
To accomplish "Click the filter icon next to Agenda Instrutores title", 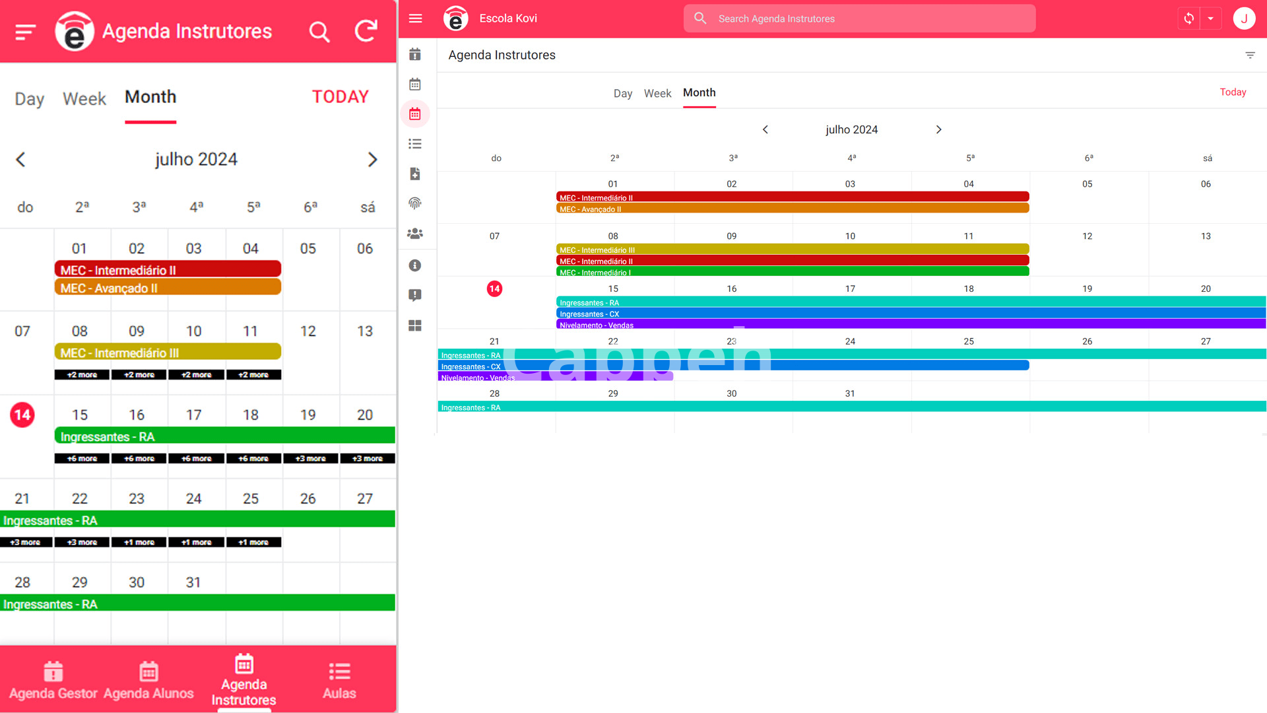I will 1250,55.
